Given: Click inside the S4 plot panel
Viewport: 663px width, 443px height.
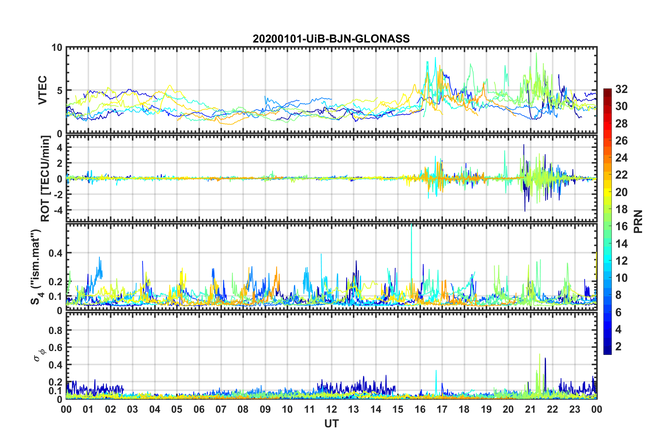Looking at the screenshot, I should (x=331, y=267).
